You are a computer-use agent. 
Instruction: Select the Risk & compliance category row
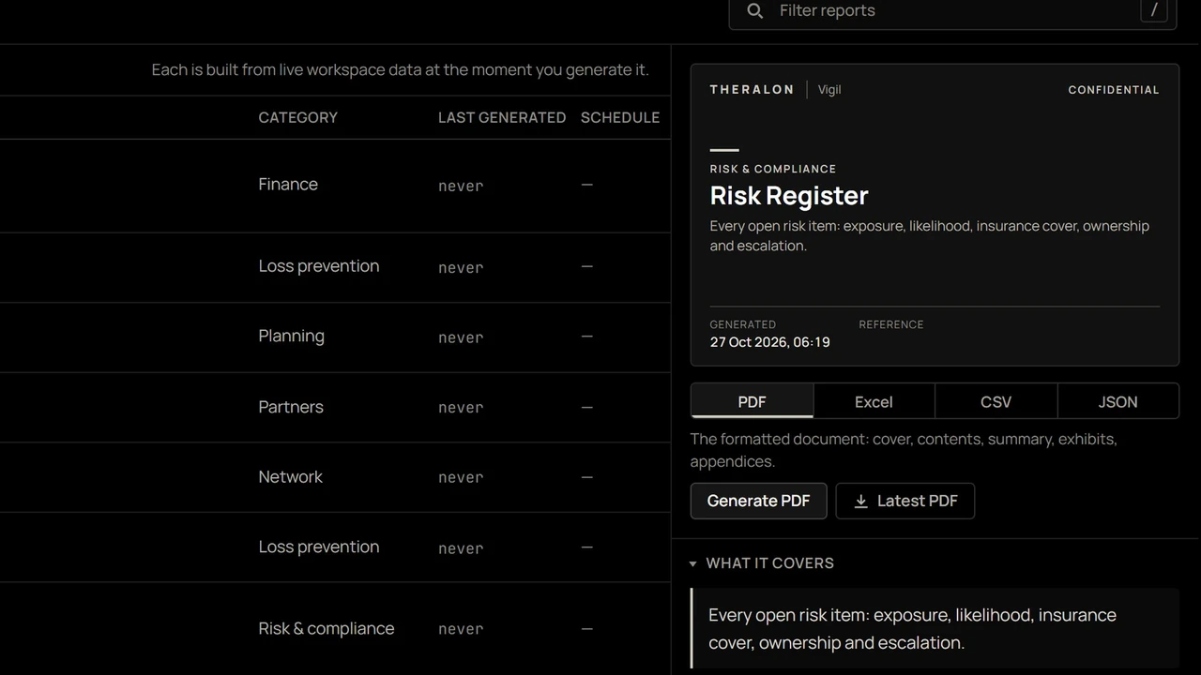(335, 629)
